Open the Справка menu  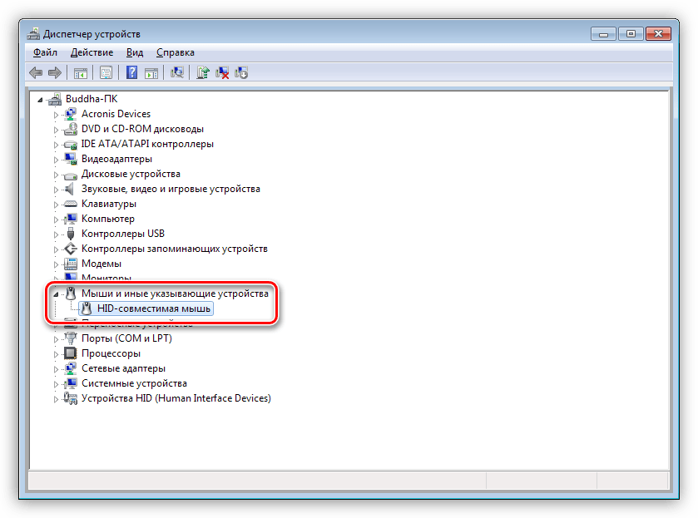[x=176, y=52]
